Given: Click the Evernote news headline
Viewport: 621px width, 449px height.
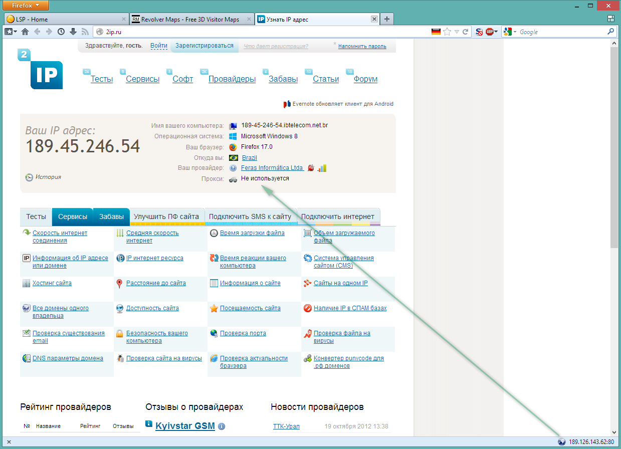Looking at the screenshot, I should pos(343,104).
